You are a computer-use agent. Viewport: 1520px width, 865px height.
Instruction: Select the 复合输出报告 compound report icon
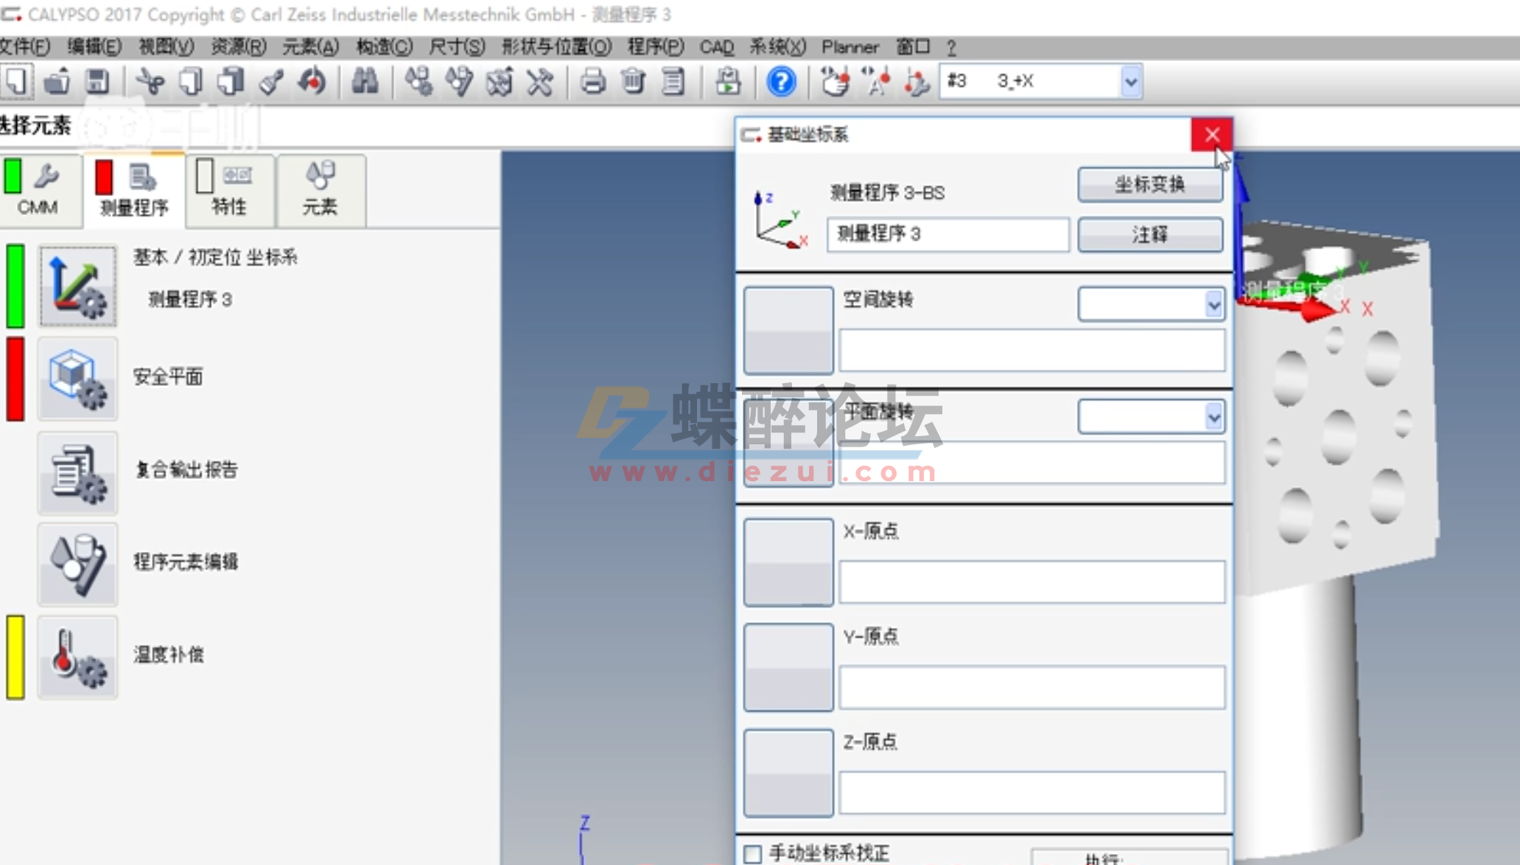[x=76, y=472]
